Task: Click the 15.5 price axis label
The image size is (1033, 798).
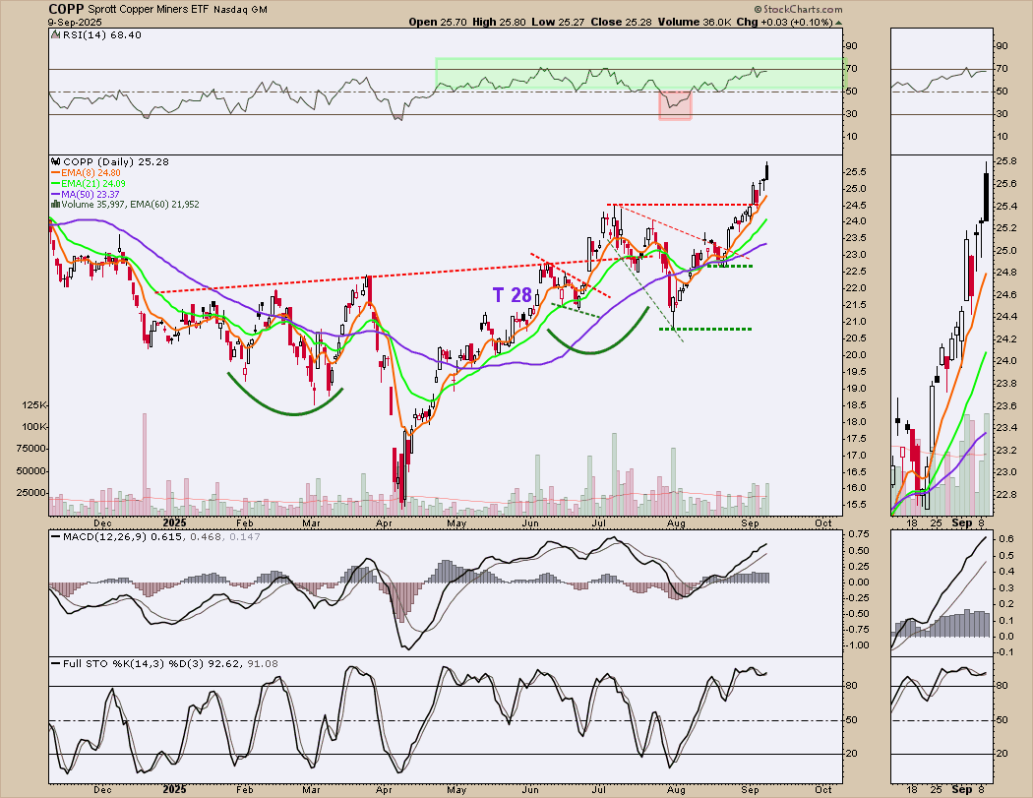Action: tap(857, 505)
